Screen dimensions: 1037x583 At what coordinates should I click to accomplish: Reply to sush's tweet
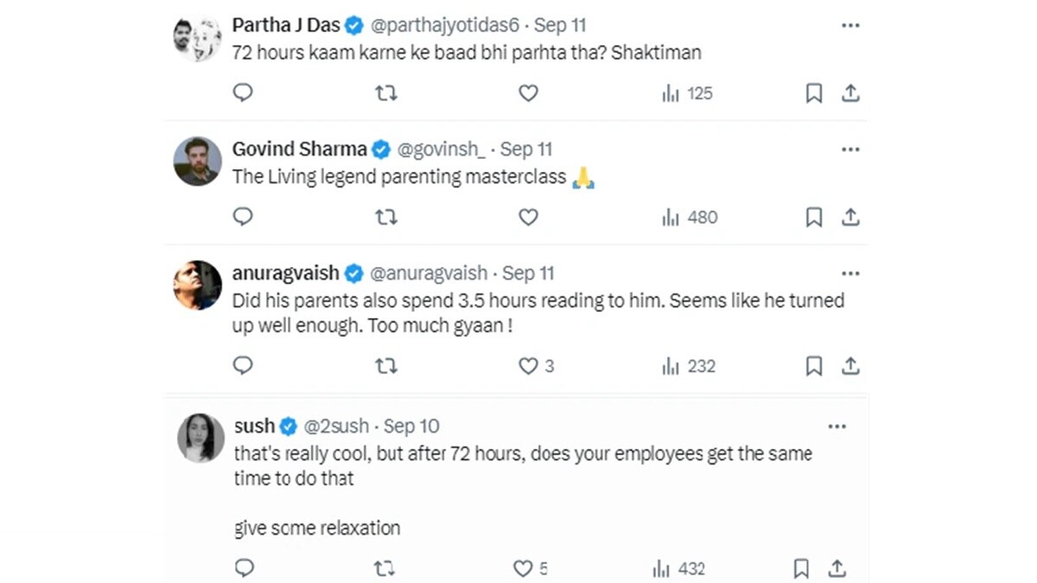[245, 568]
